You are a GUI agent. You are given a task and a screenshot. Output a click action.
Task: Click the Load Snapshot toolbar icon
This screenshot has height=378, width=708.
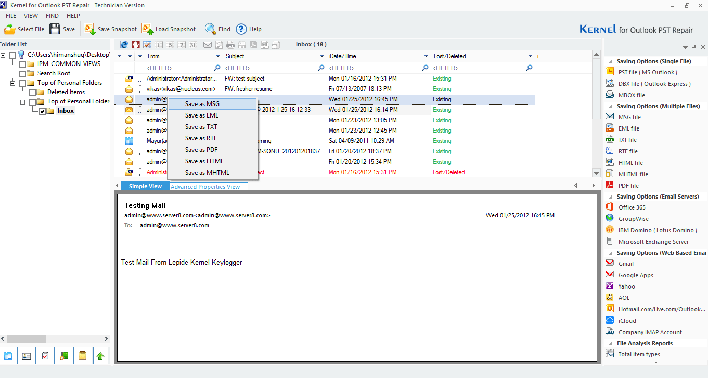pyautogui.click(x=147, y=29)
